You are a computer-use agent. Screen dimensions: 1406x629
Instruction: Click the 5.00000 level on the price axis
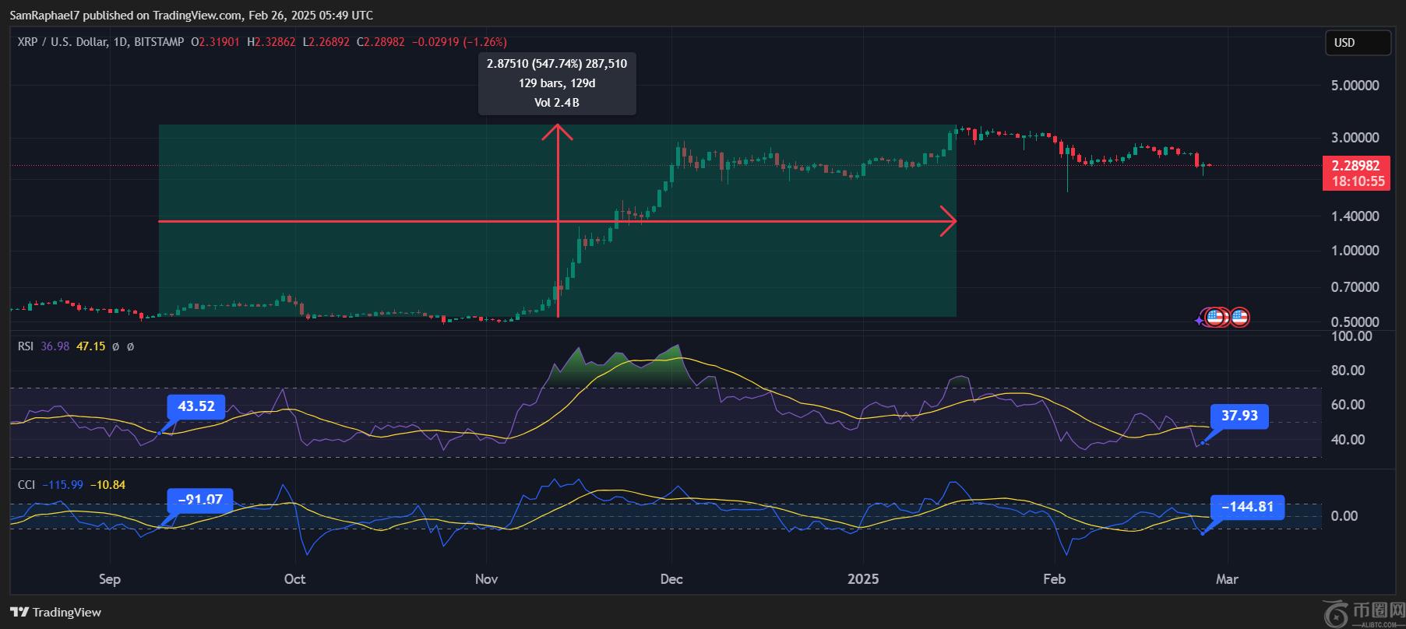(x=1355, y=86)
